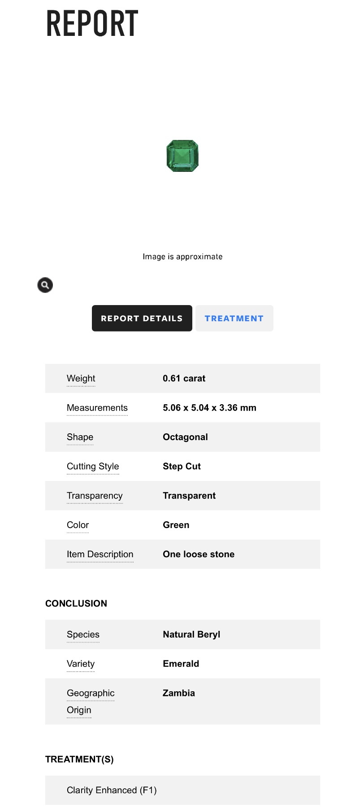Click the Clarity Enhanced (F1) treatment row
This screenshot has width=364, height=808.
(x=112, y=791)
